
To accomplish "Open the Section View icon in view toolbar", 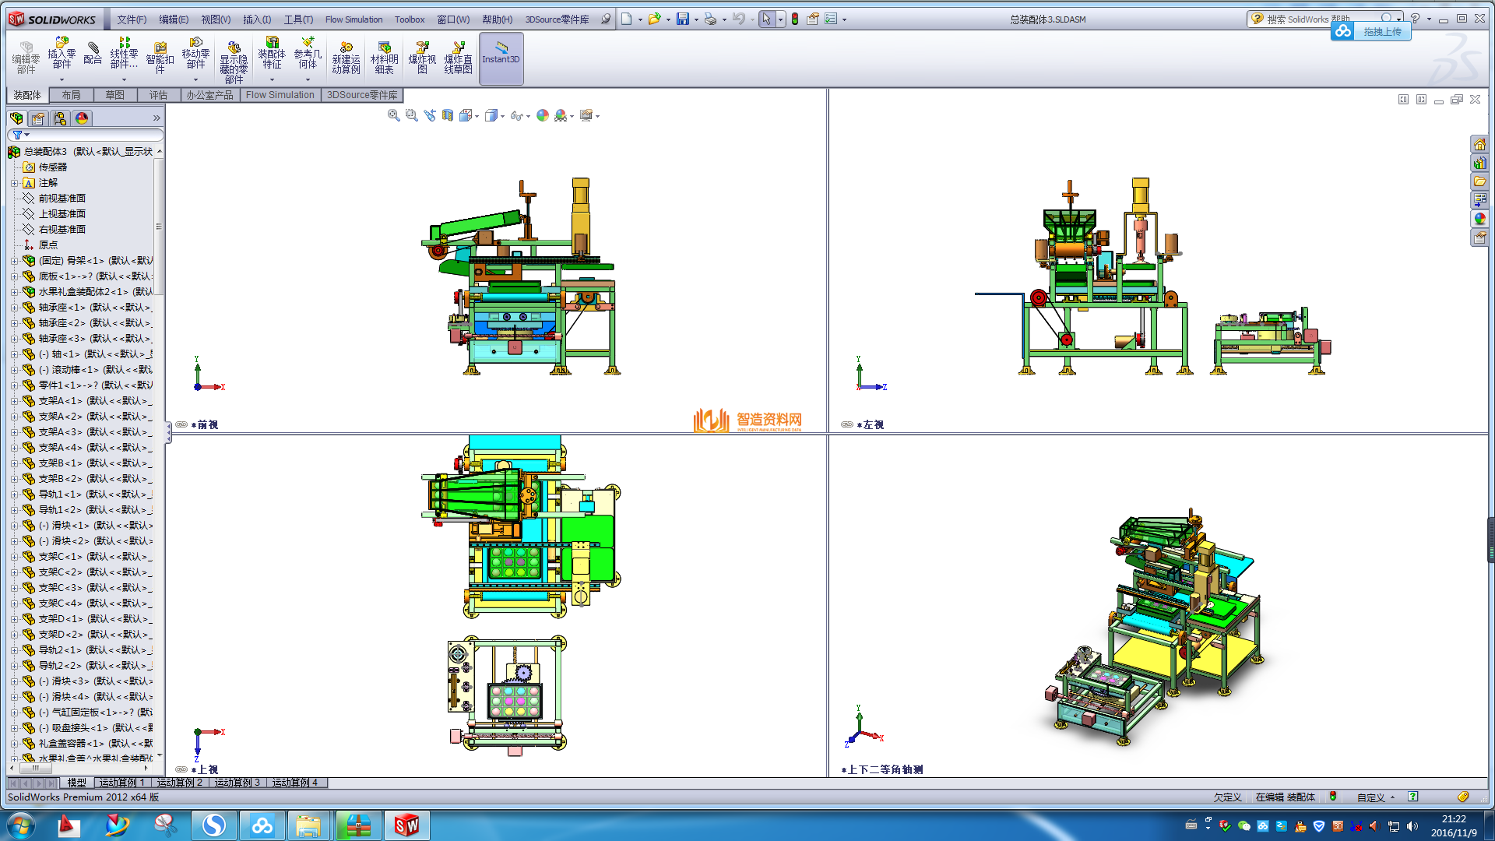I will click(448, 115).
